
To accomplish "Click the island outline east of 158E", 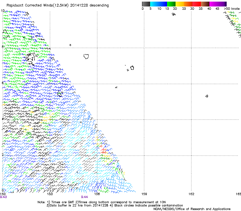I will point(132,68).
